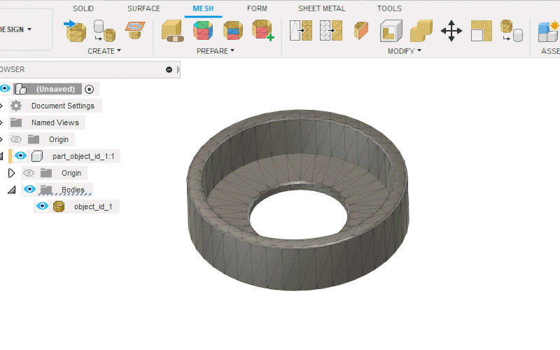Open the CREATE dropdown menu
The image size is (560, 350).
[x=104, y=51]
